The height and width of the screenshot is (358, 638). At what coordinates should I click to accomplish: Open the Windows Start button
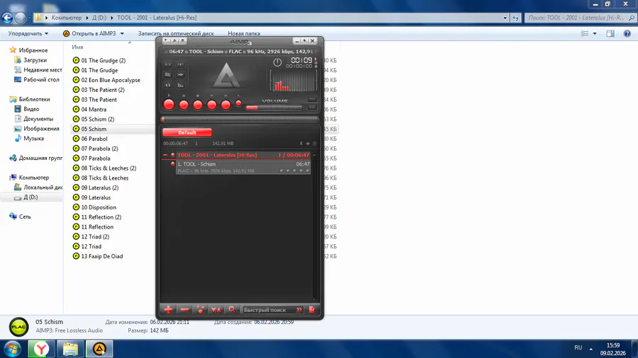click(x=12, y=349)
